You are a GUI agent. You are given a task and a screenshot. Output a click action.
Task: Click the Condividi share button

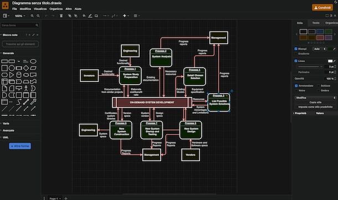tap(322, 8)
